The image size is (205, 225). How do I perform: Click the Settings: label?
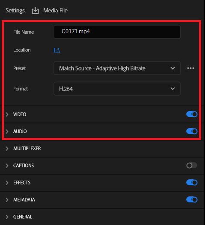16,11
